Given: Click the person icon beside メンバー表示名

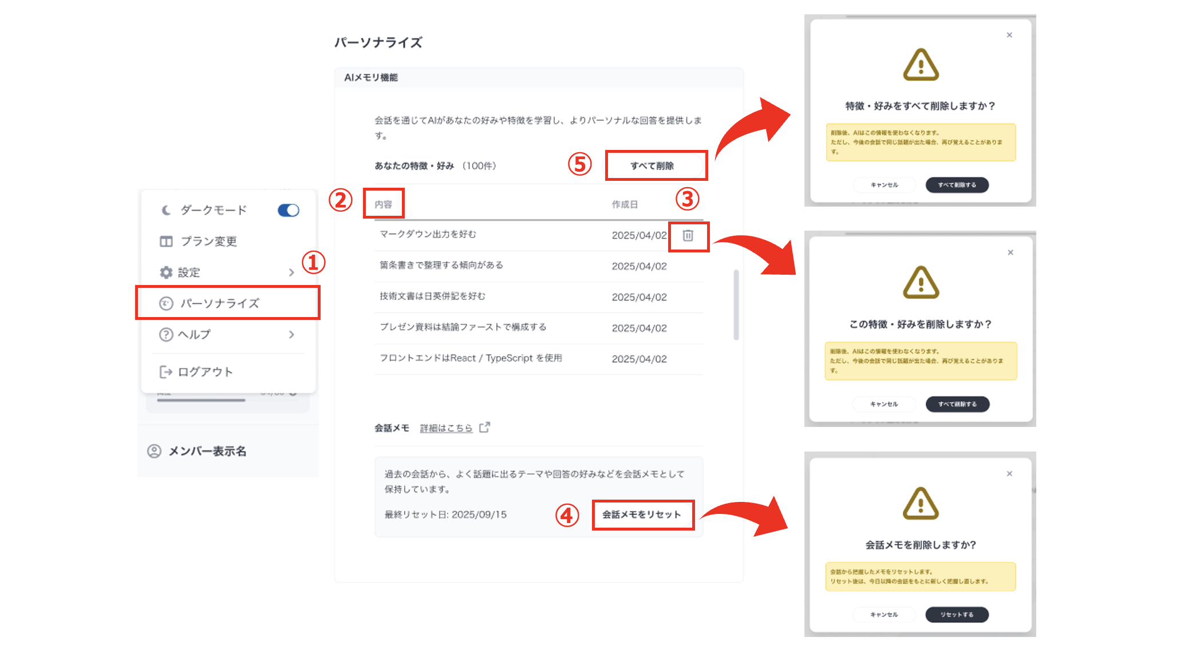Looking at the screenshot, I should 153,452.
